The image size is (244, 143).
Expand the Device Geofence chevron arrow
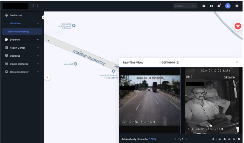[x=38, y=64]
